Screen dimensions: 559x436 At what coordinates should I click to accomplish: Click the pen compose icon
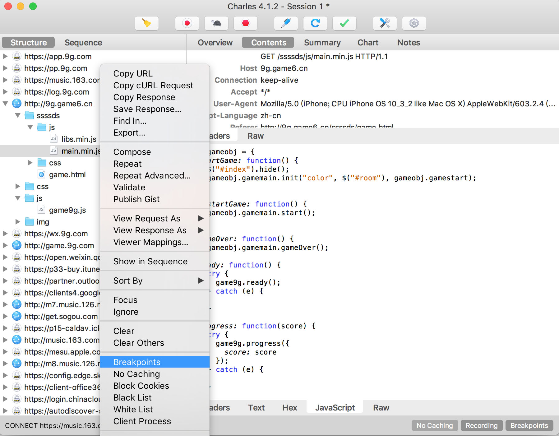point(286,23)
